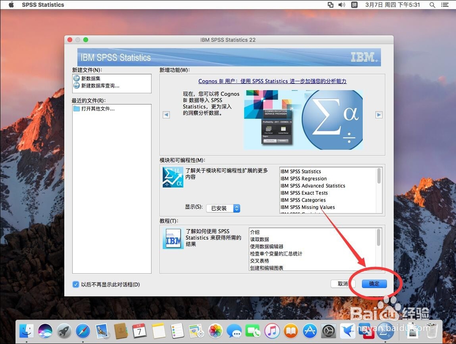The width and height of the screenshot is (456, 344).
Task: Open Spotlight search in menu bar
Action: pyautogui.click(x=432, y=5)
